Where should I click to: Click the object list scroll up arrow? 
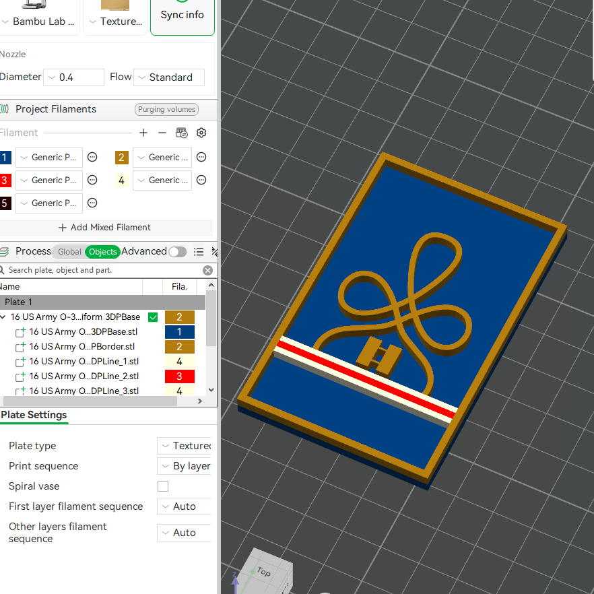[211, 285]
